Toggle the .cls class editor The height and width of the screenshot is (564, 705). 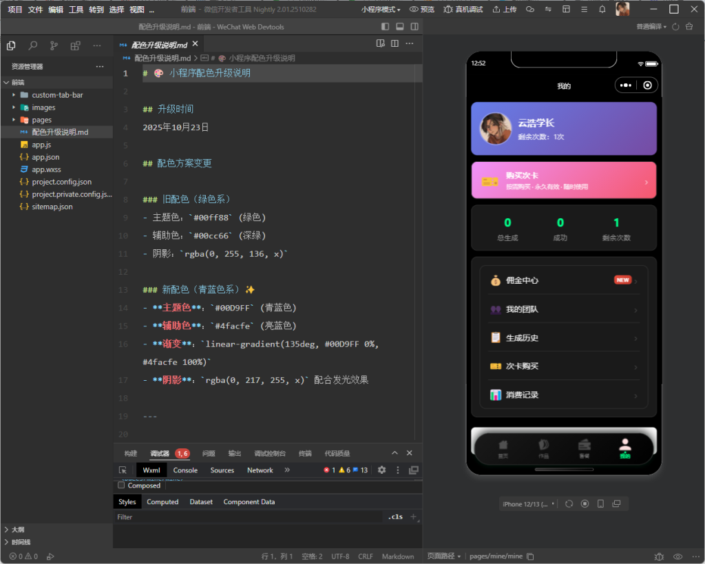(x=394, y=516)
